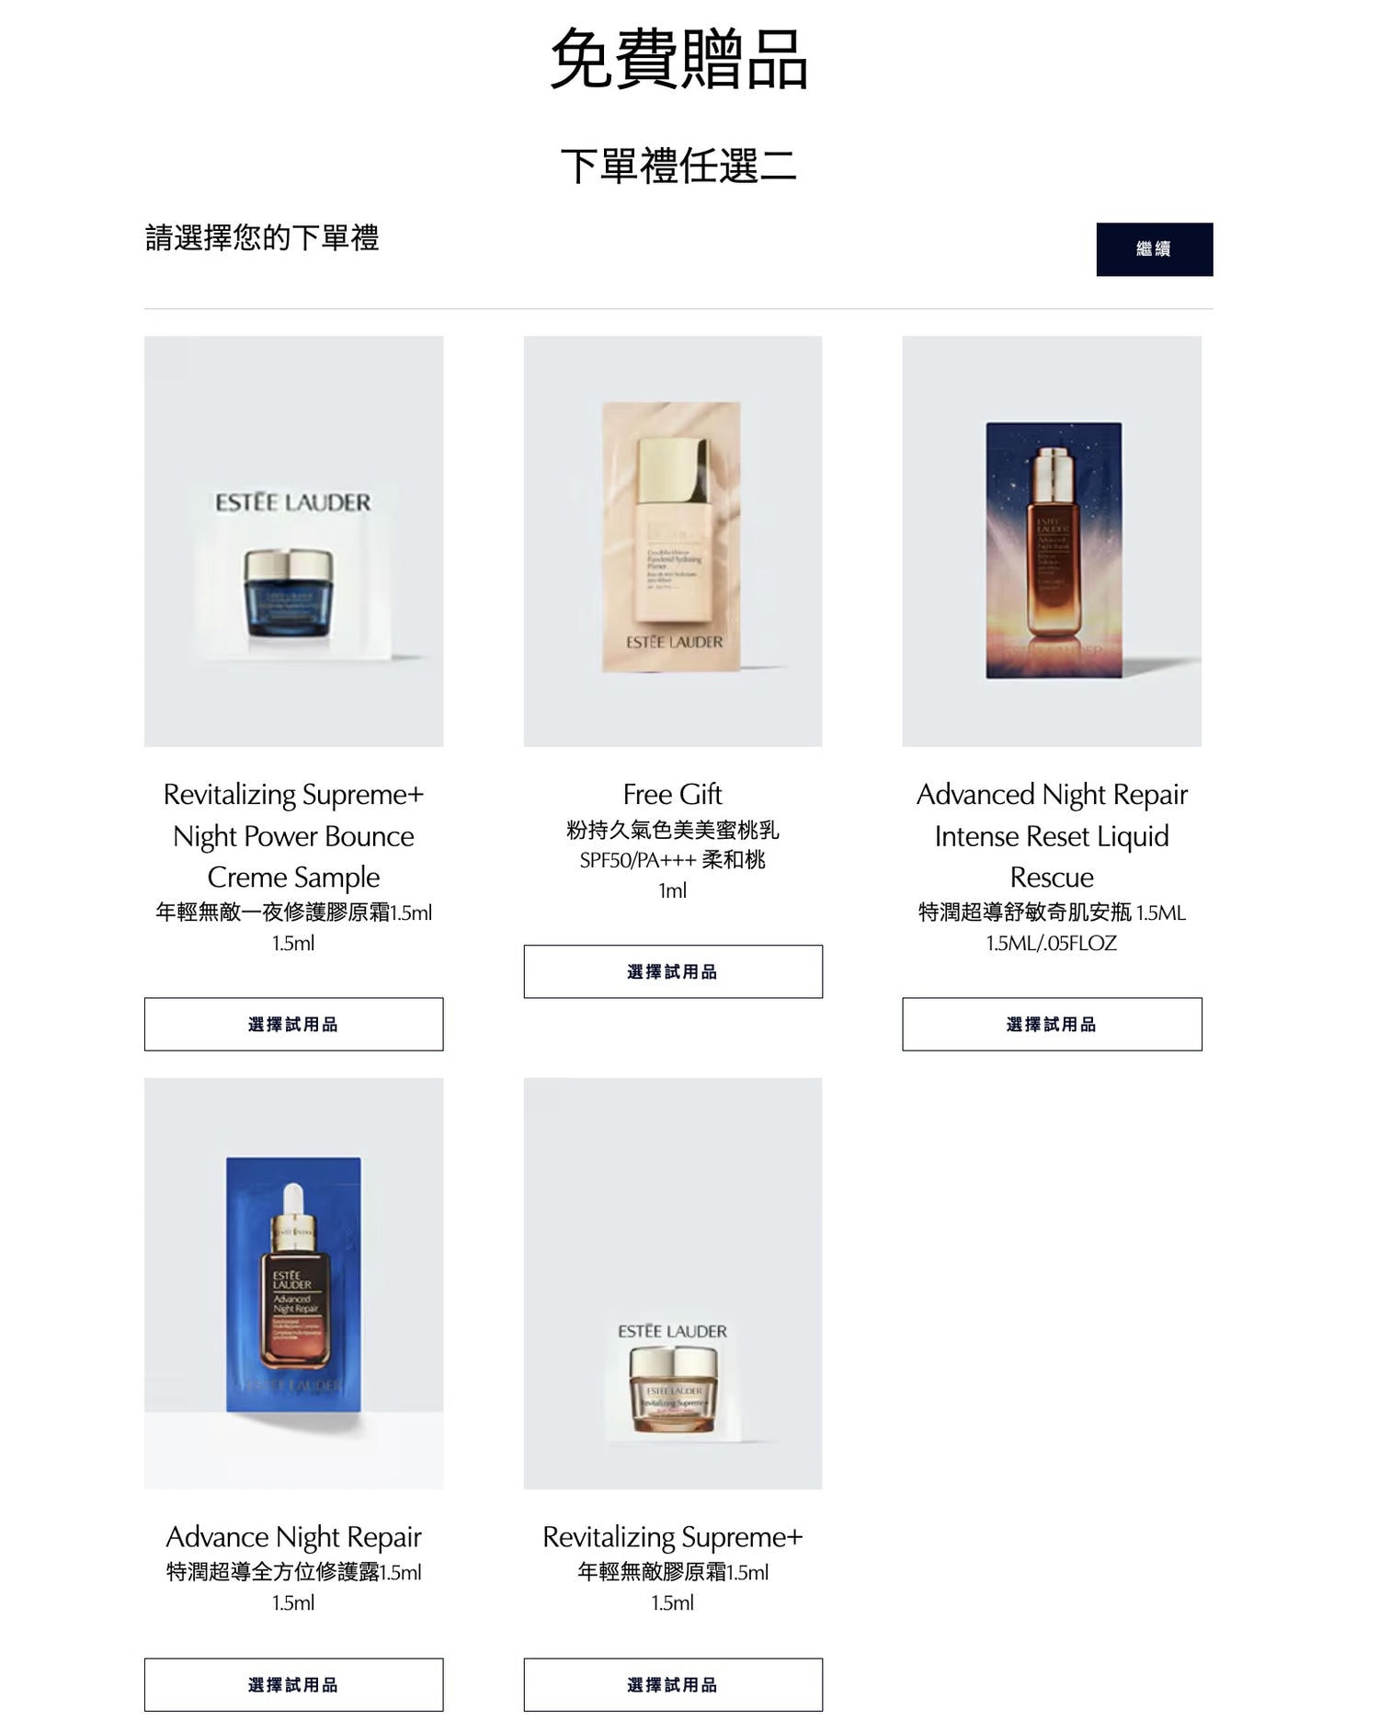This screenshot has width=1379, height=1733.
Task: Choose the Free Gift 蜜桃乳 sample button
Action: 672,971
